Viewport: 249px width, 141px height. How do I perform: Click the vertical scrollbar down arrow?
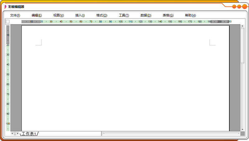[242, 130]
